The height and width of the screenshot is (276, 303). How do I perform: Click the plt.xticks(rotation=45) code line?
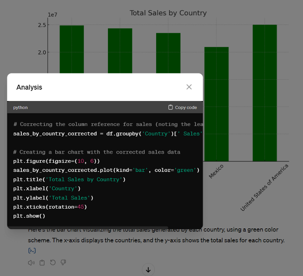pyautogui.click(x=50, y=207)
